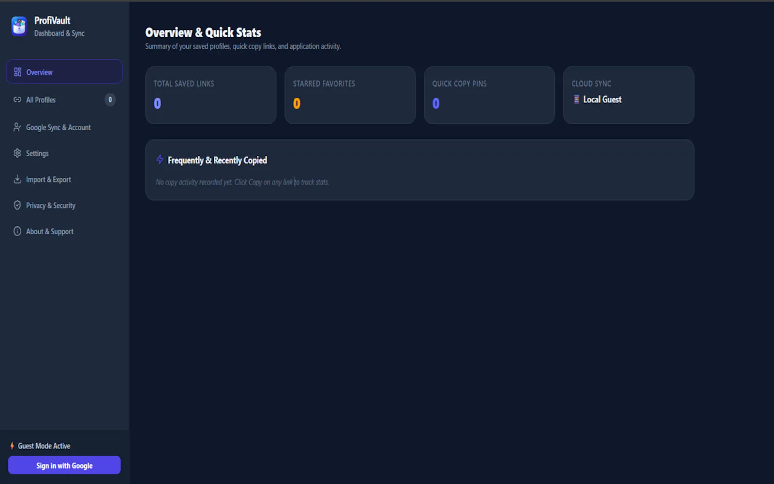Screen dimensions: 774x484
Task: Click the Local Guest status text
Action: point(602,99)
